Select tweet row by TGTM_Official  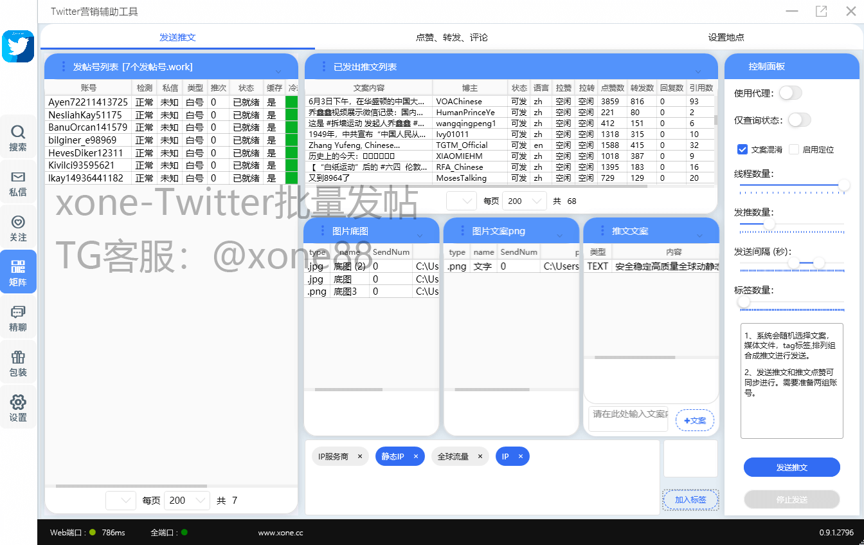pyautogui.click(x=510, y=145)
